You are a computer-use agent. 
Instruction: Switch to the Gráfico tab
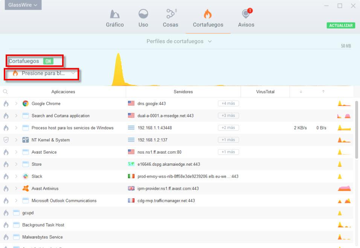tap(115, 18)
